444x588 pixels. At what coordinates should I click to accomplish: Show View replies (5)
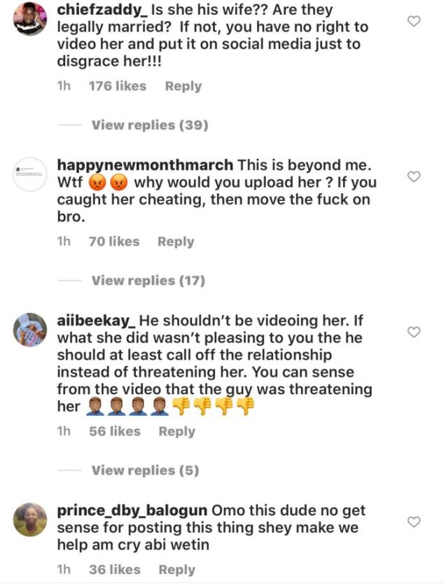click(145, 470)
